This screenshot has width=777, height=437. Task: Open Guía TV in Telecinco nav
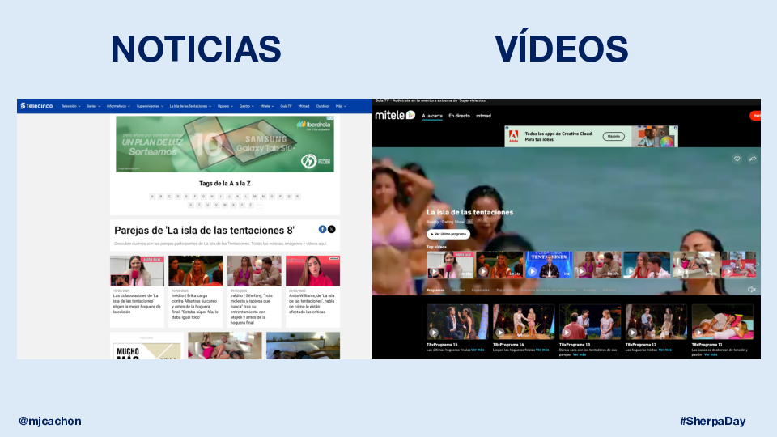click(286, 106)
